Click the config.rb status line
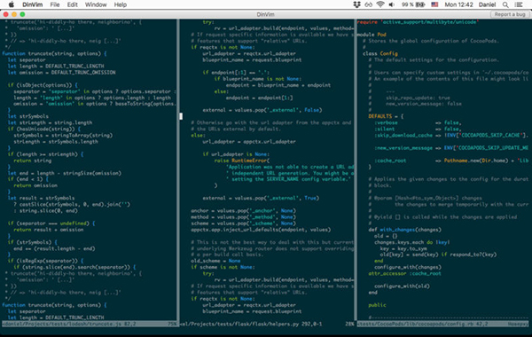Viewport: 532px width, 337px height. tap(442, 324)
